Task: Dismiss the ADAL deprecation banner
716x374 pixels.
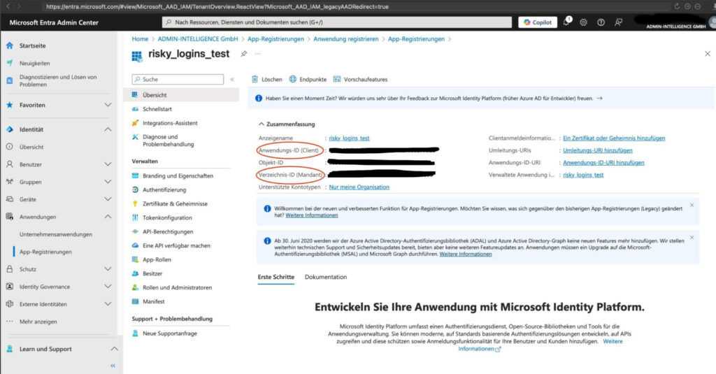Action: [692, 238]
